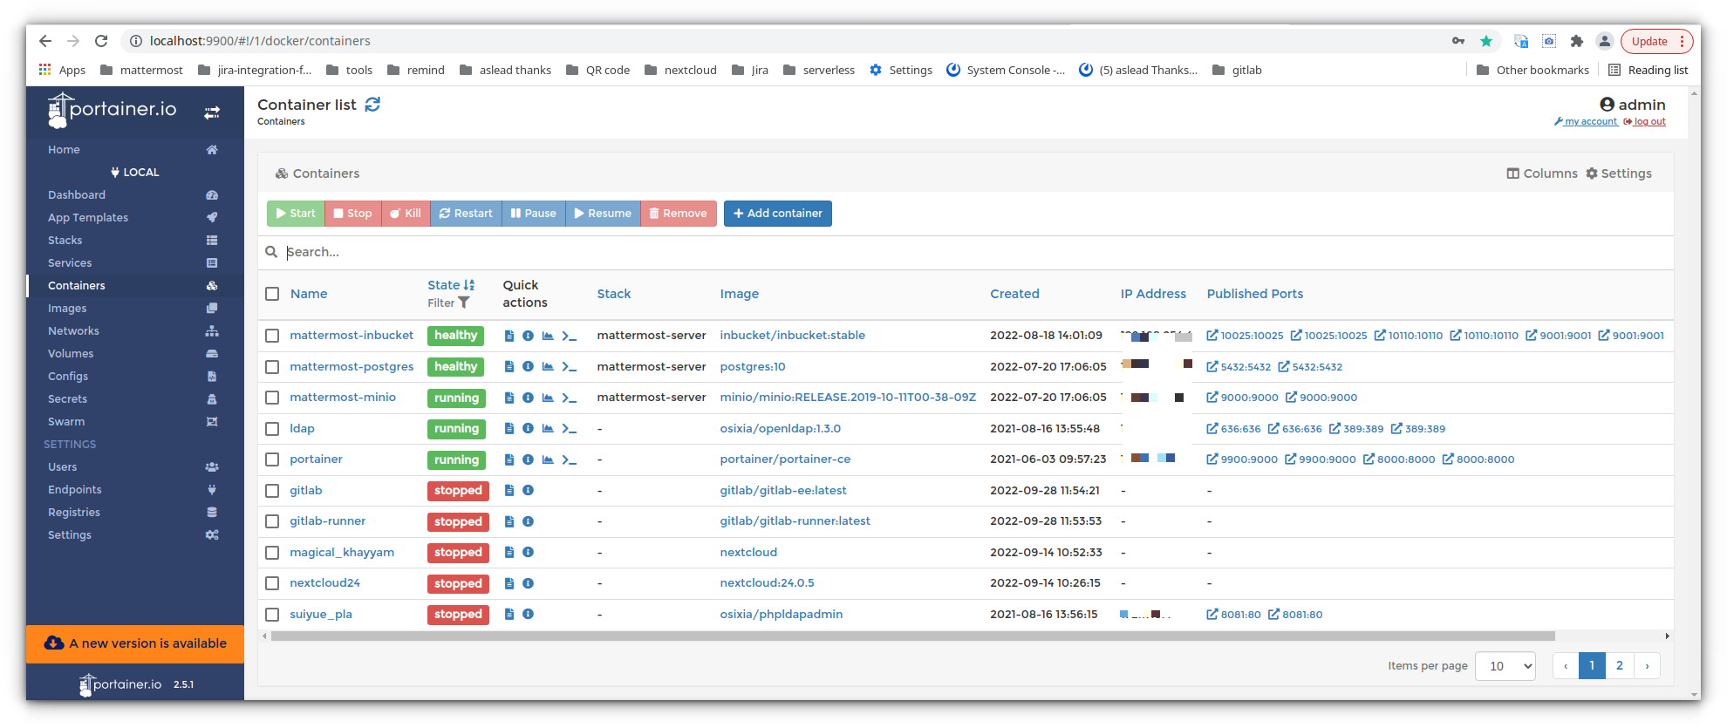
Task: Open the tools bookmarks folder
Action: click(x=349, y=70)
